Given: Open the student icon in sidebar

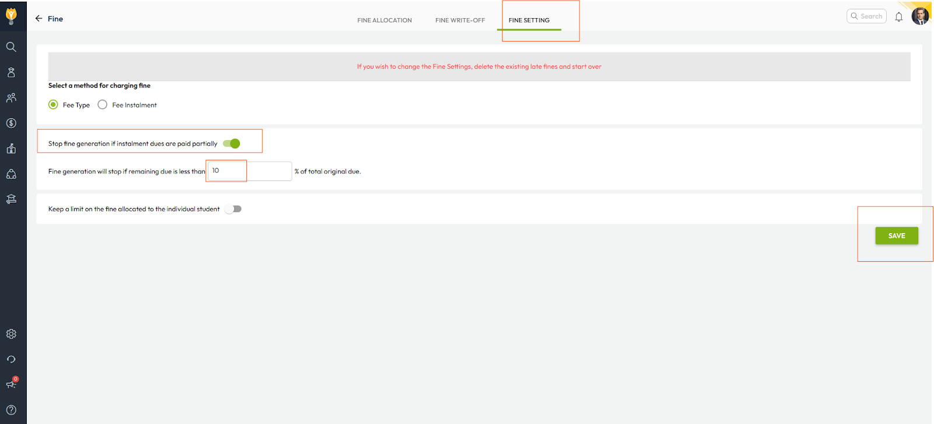Looking at the screenshot, I should (11, 72).
